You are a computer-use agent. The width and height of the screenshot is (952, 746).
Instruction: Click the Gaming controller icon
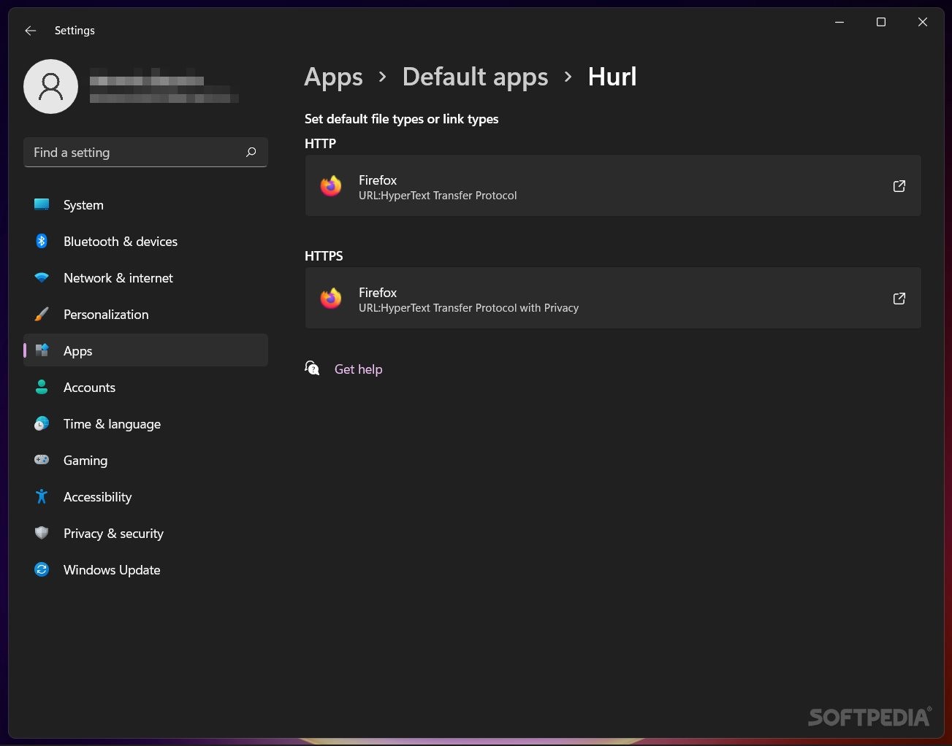[42, 460]
